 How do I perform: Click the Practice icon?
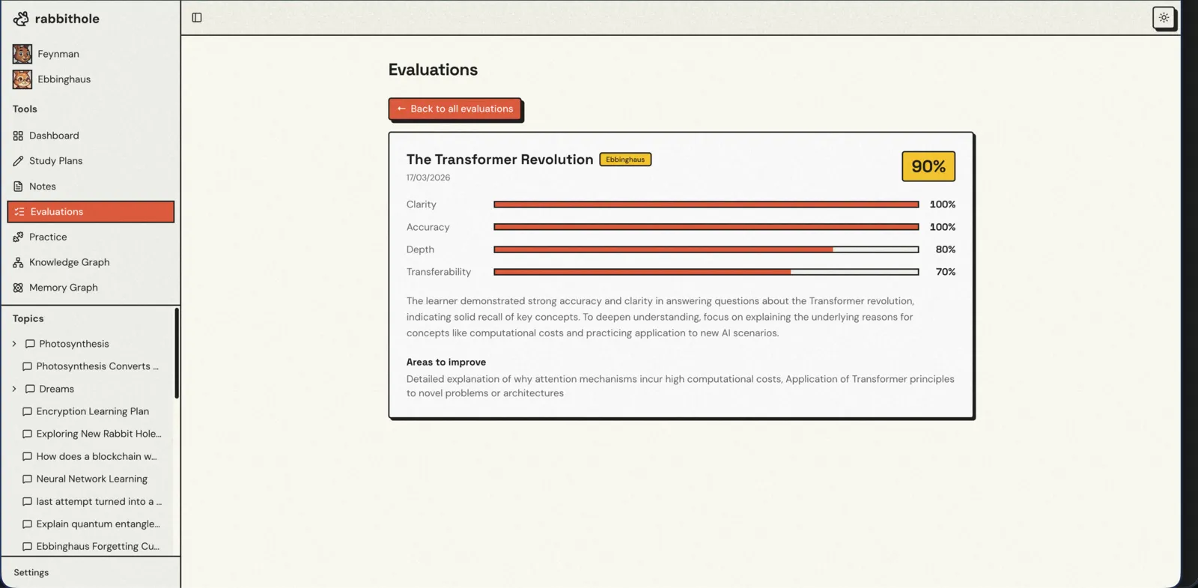[x=18, y=237]
